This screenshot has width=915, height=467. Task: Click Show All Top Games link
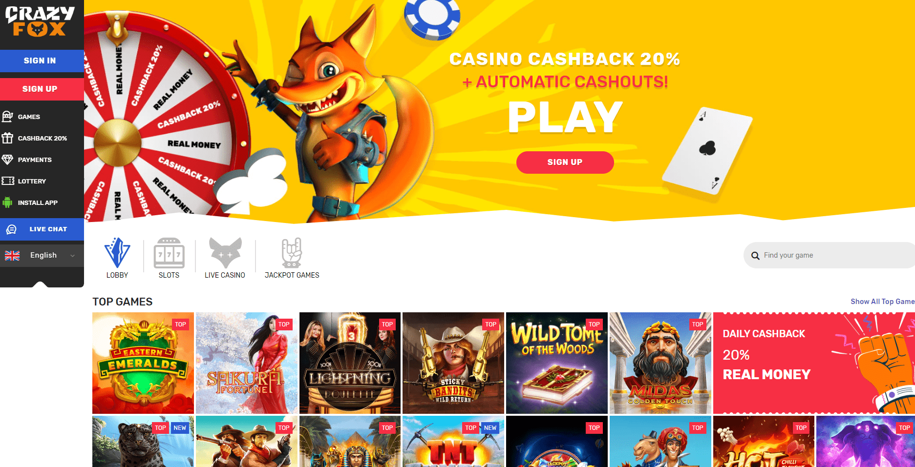(882, 302)
